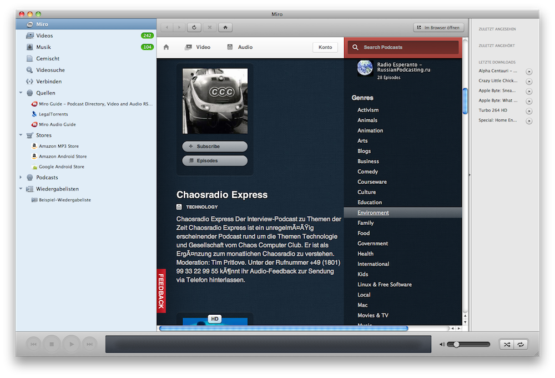Click the Im Browser öffnen button
The height and width of the screenshot is (378, 555).
[438, 27]
